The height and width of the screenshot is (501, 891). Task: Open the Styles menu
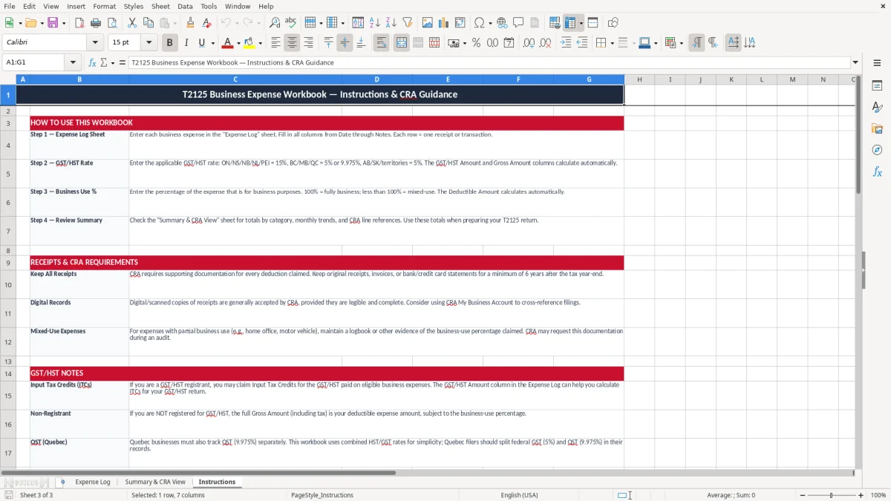pyautogui.click(x=134, y=6)
